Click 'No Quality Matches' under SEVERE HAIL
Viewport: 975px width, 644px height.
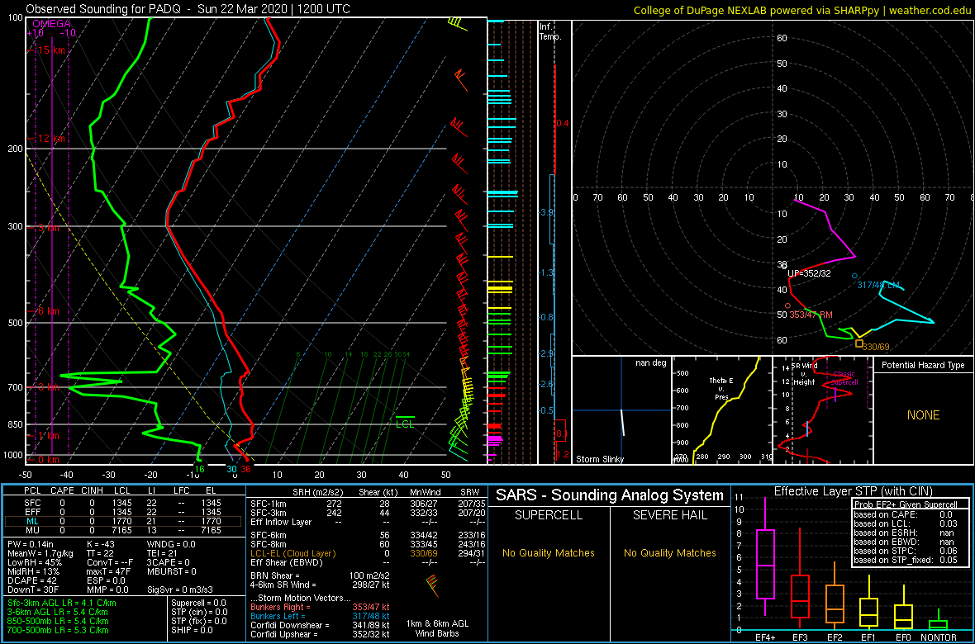(x=670, y=552)
